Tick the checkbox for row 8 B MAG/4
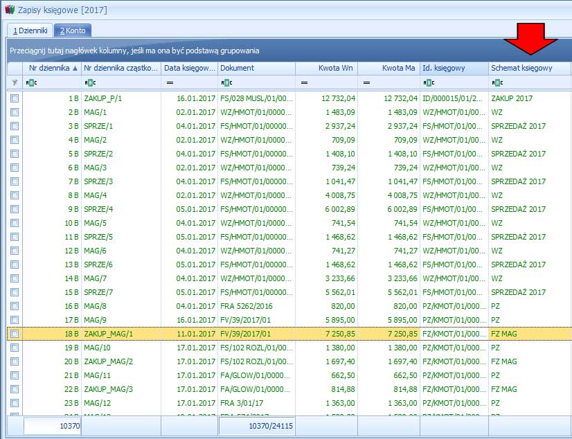572x439 pixels. click(15, 195)
